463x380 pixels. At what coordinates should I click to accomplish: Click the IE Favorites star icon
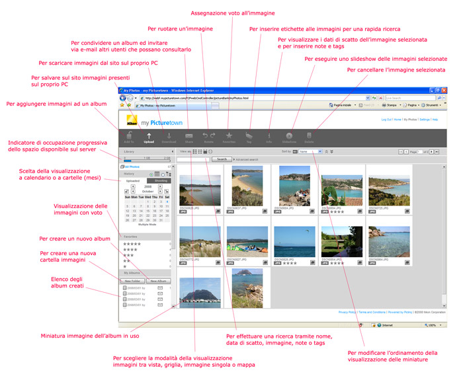122,105
